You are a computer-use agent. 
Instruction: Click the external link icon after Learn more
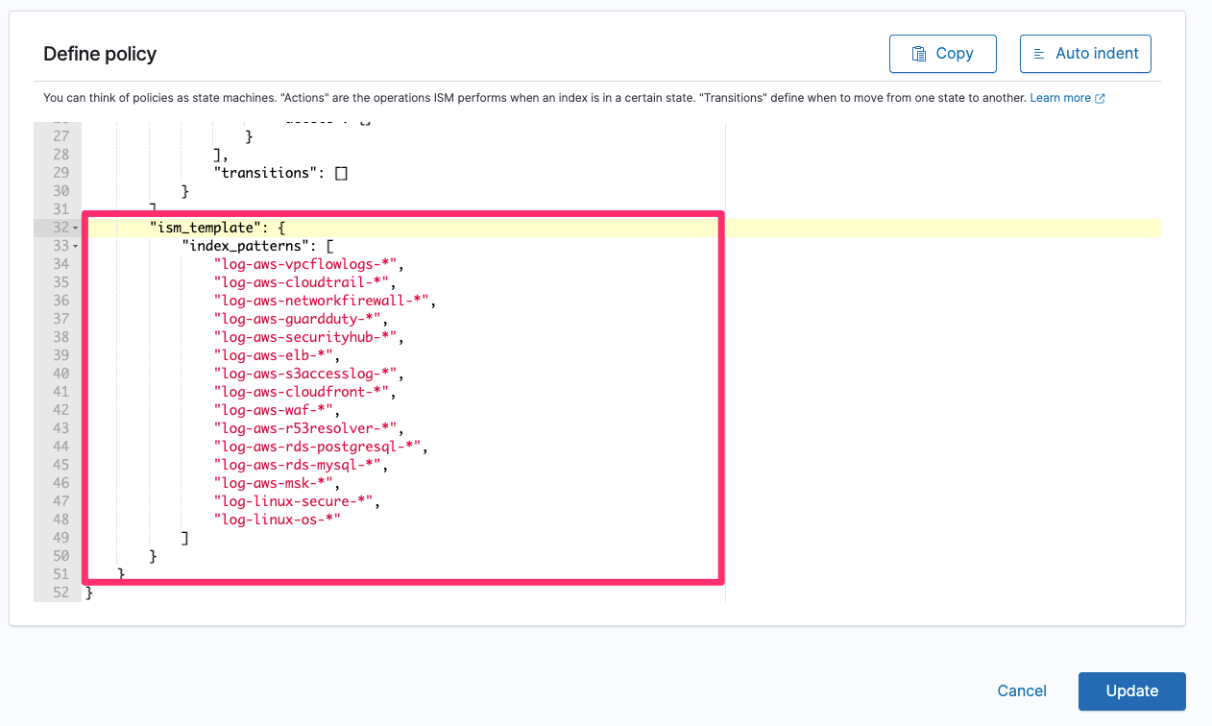pos(1101,98)
